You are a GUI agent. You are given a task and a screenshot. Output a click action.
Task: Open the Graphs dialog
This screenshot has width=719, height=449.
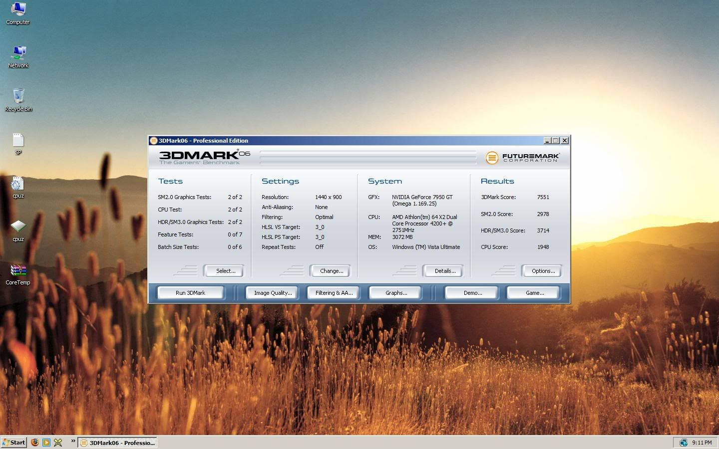tap(396, 293)
